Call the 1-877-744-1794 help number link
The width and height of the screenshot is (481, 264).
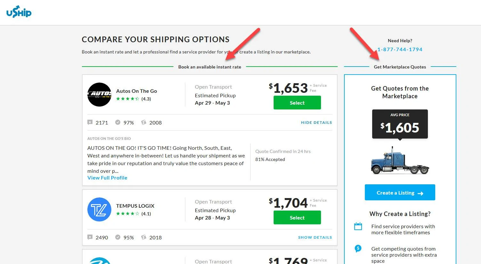pos(400,49)
